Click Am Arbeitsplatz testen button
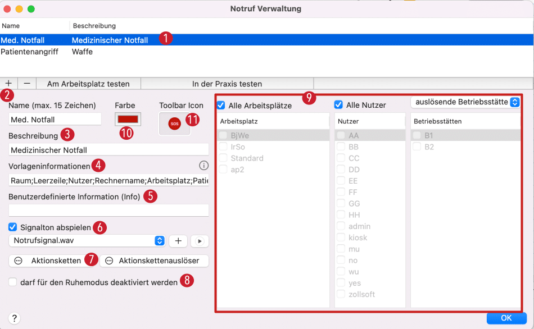 (88, 84)
